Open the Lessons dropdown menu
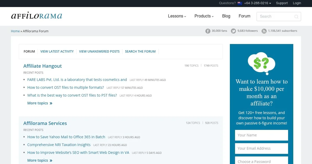312x164 pixels. pos(177,16)
